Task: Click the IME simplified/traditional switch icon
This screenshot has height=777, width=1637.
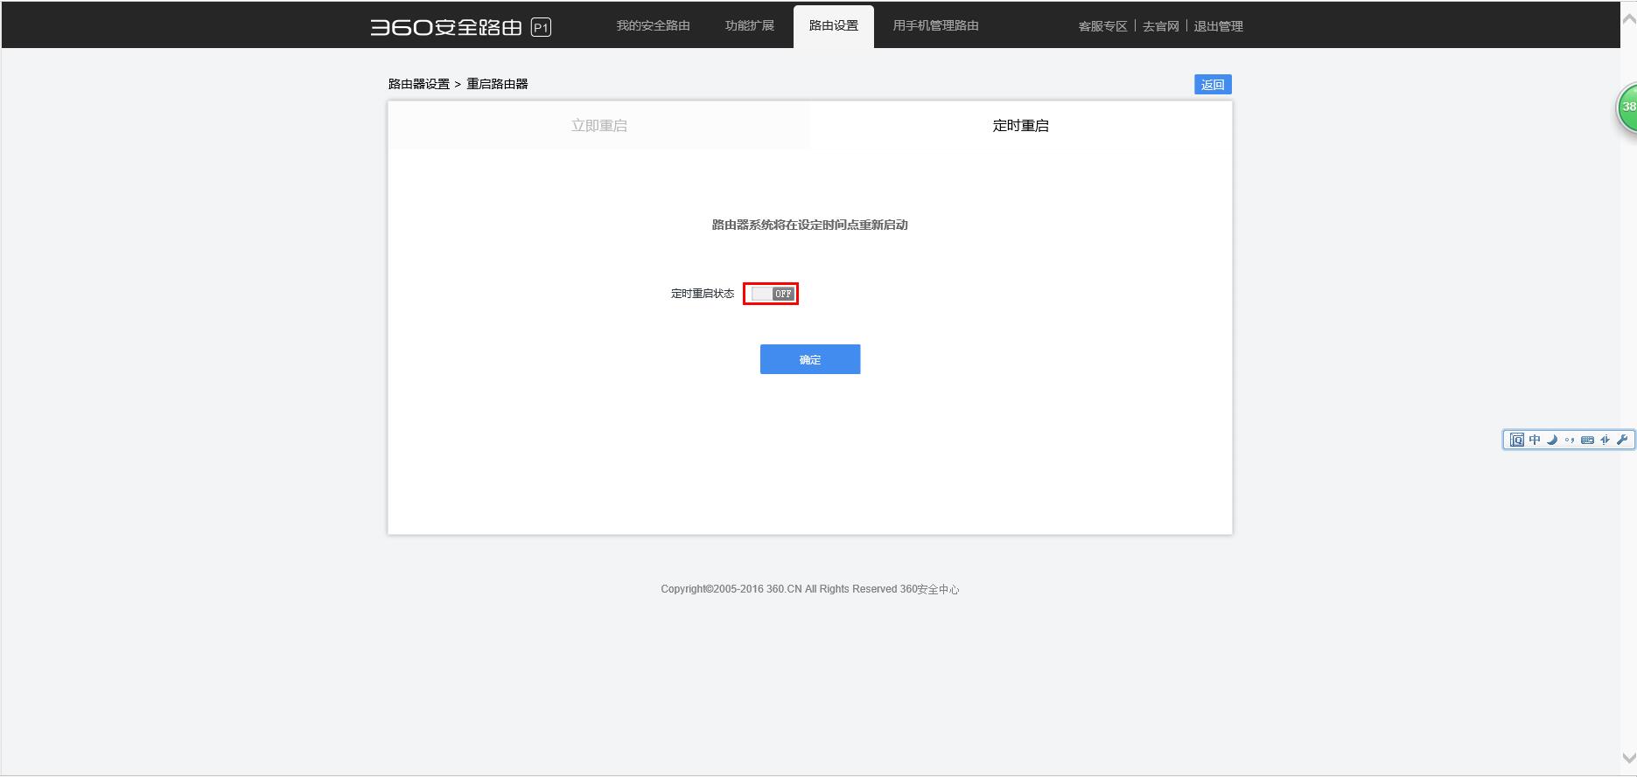Action: click(1605, 440)
